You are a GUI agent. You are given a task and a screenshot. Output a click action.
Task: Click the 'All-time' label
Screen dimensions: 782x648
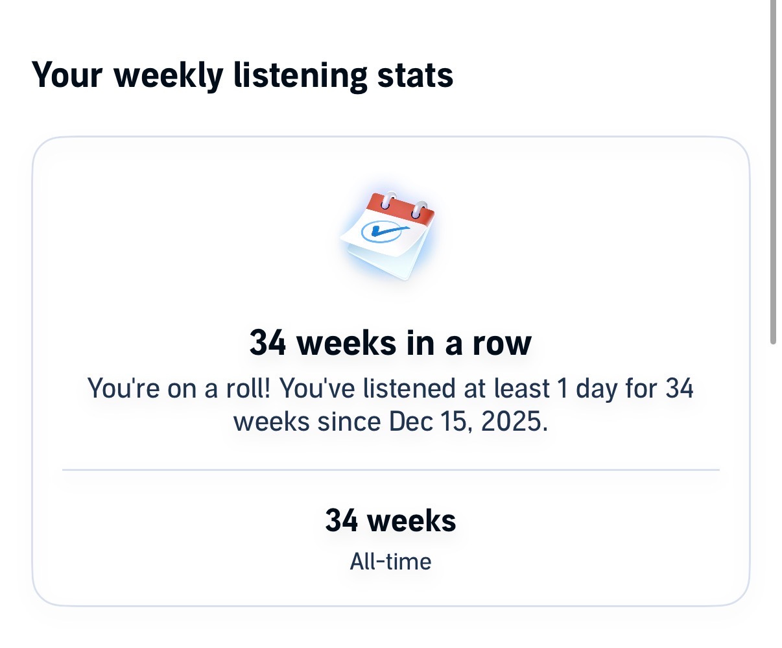pos(390,561)
